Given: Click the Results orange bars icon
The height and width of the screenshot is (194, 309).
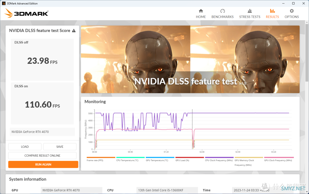Looking at the screenshot, I should 272,11.
